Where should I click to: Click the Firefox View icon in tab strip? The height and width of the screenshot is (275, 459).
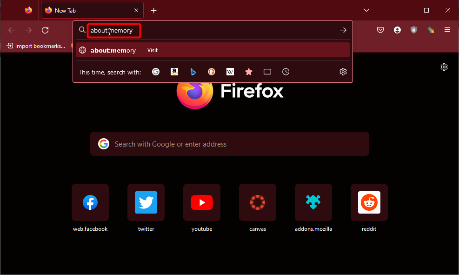pyautogui.click(x=28, y=10)
